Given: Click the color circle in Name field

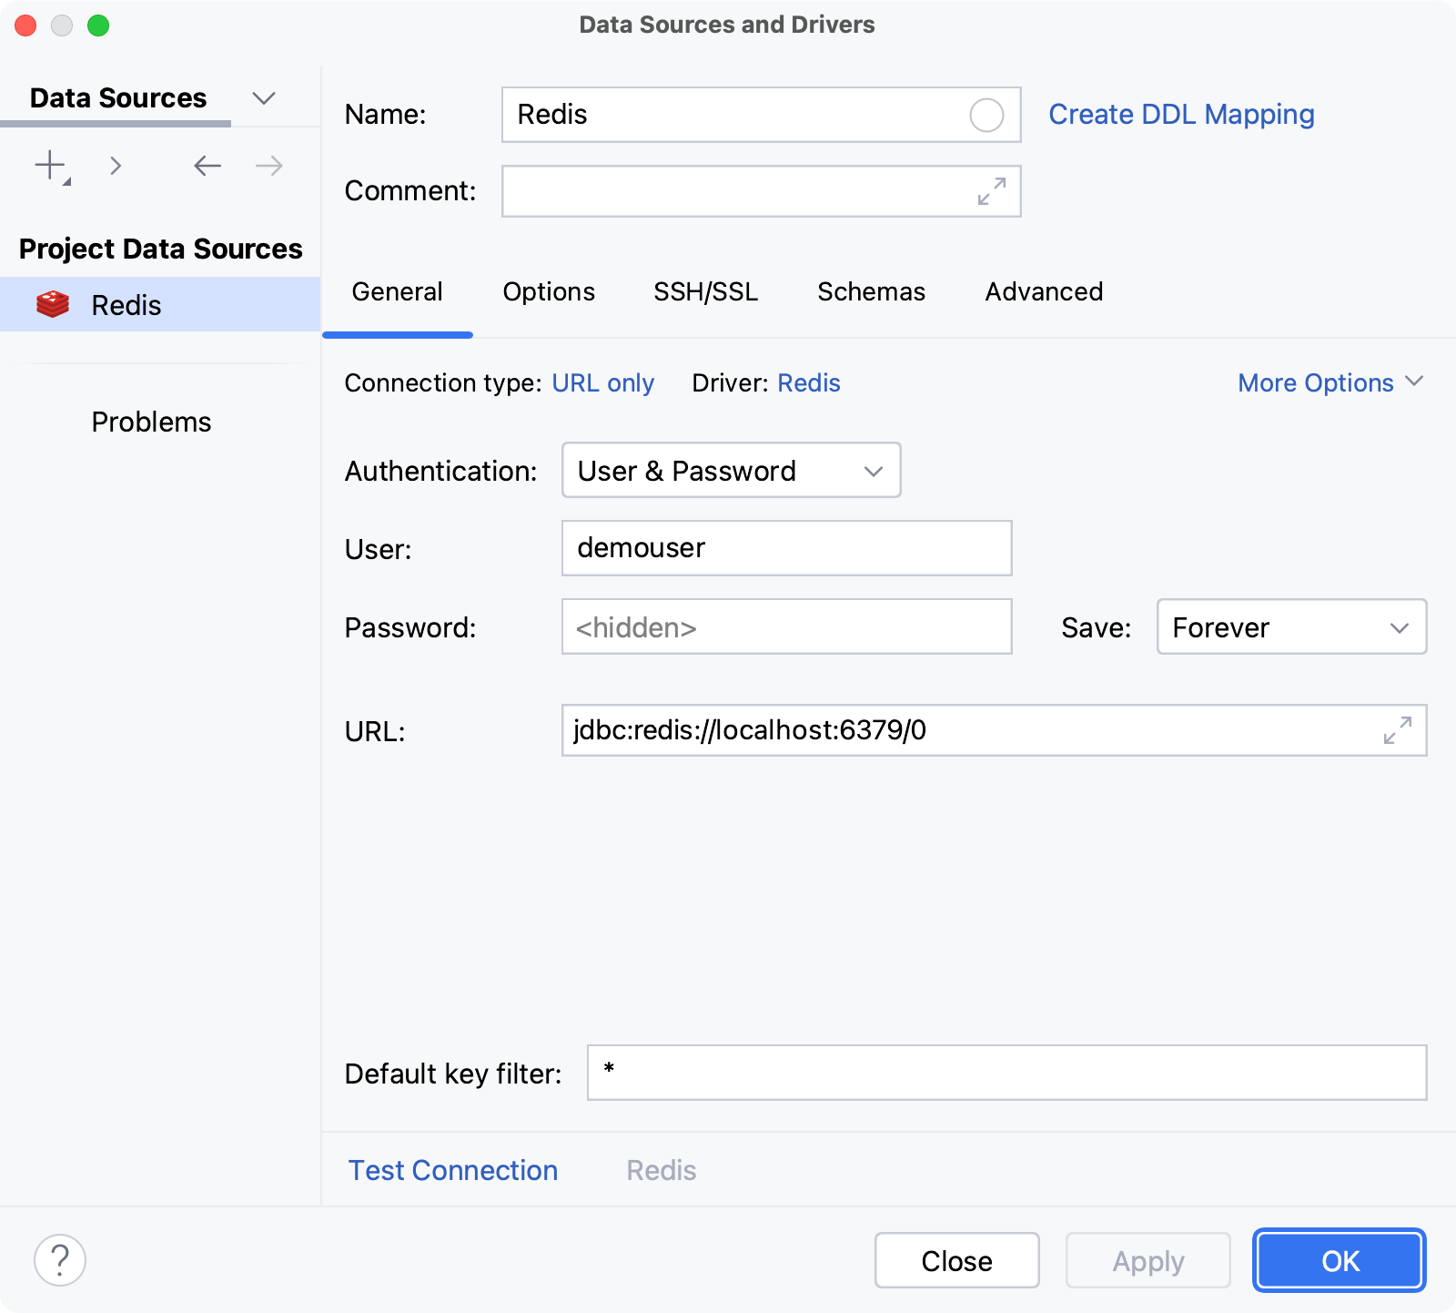Looking at the screenshot, I should click(x=986, y=116).
